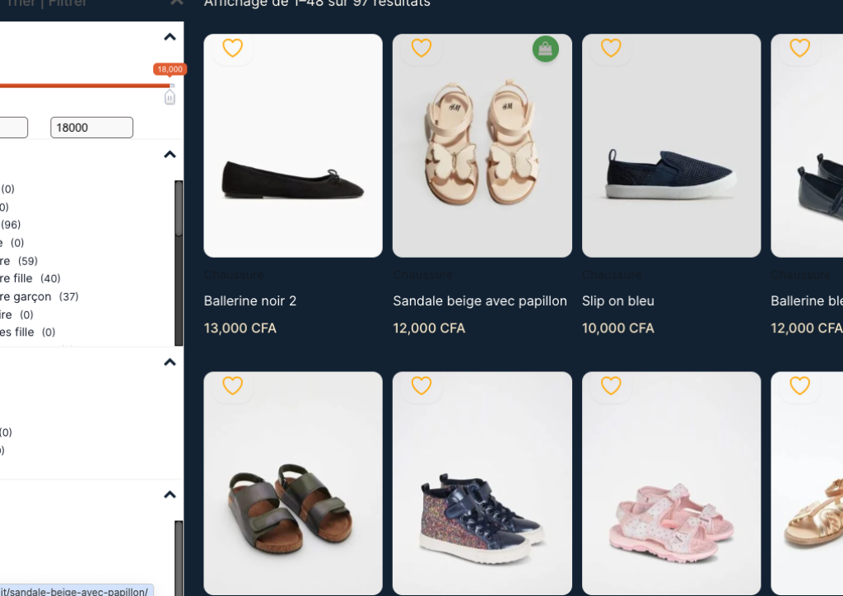
Task: Collapse the price range filter section
Action: click(x=170, y=37)
